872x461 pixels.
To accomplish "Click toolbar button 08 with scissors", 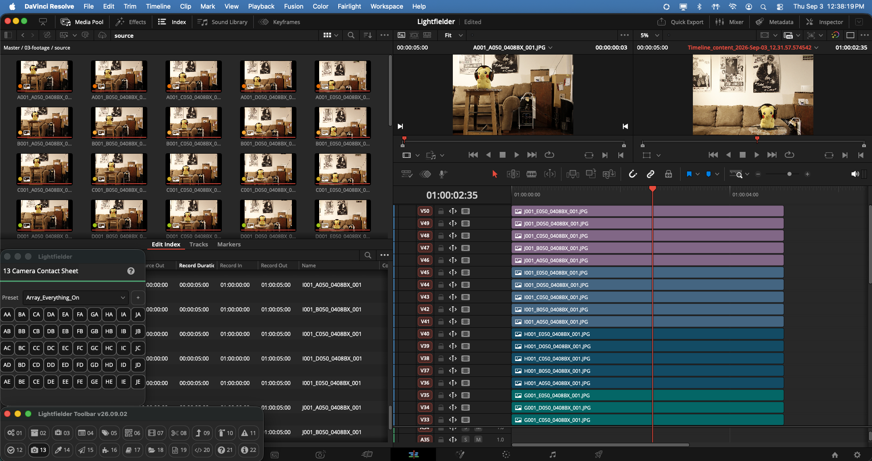I will click(x=179, y=433).
